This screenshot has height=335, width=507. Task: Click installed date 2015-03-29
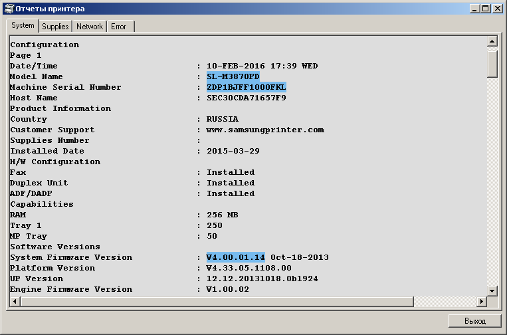coord(233,151)
